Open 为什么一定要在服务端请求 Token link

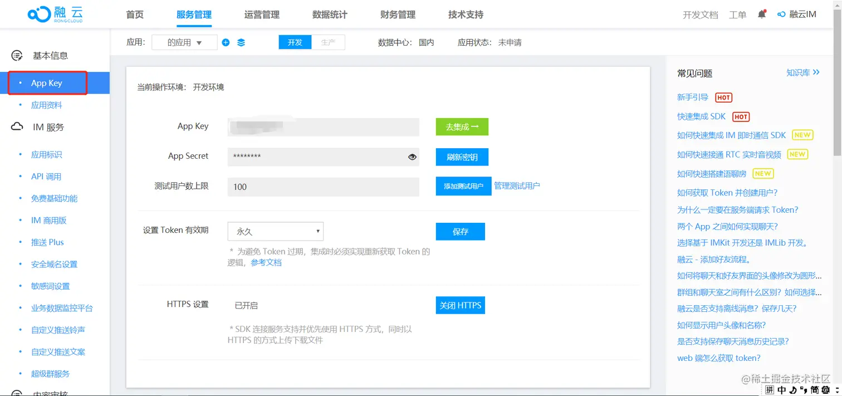(738, 210)
